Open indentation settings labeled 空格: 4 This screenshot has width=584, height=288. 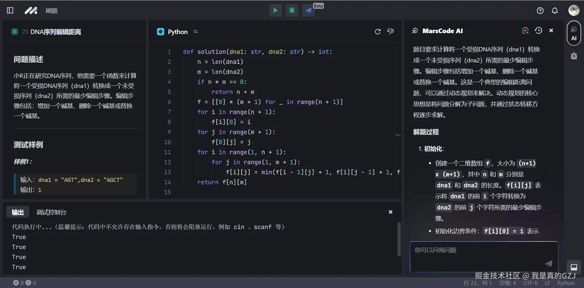point(507,283)
